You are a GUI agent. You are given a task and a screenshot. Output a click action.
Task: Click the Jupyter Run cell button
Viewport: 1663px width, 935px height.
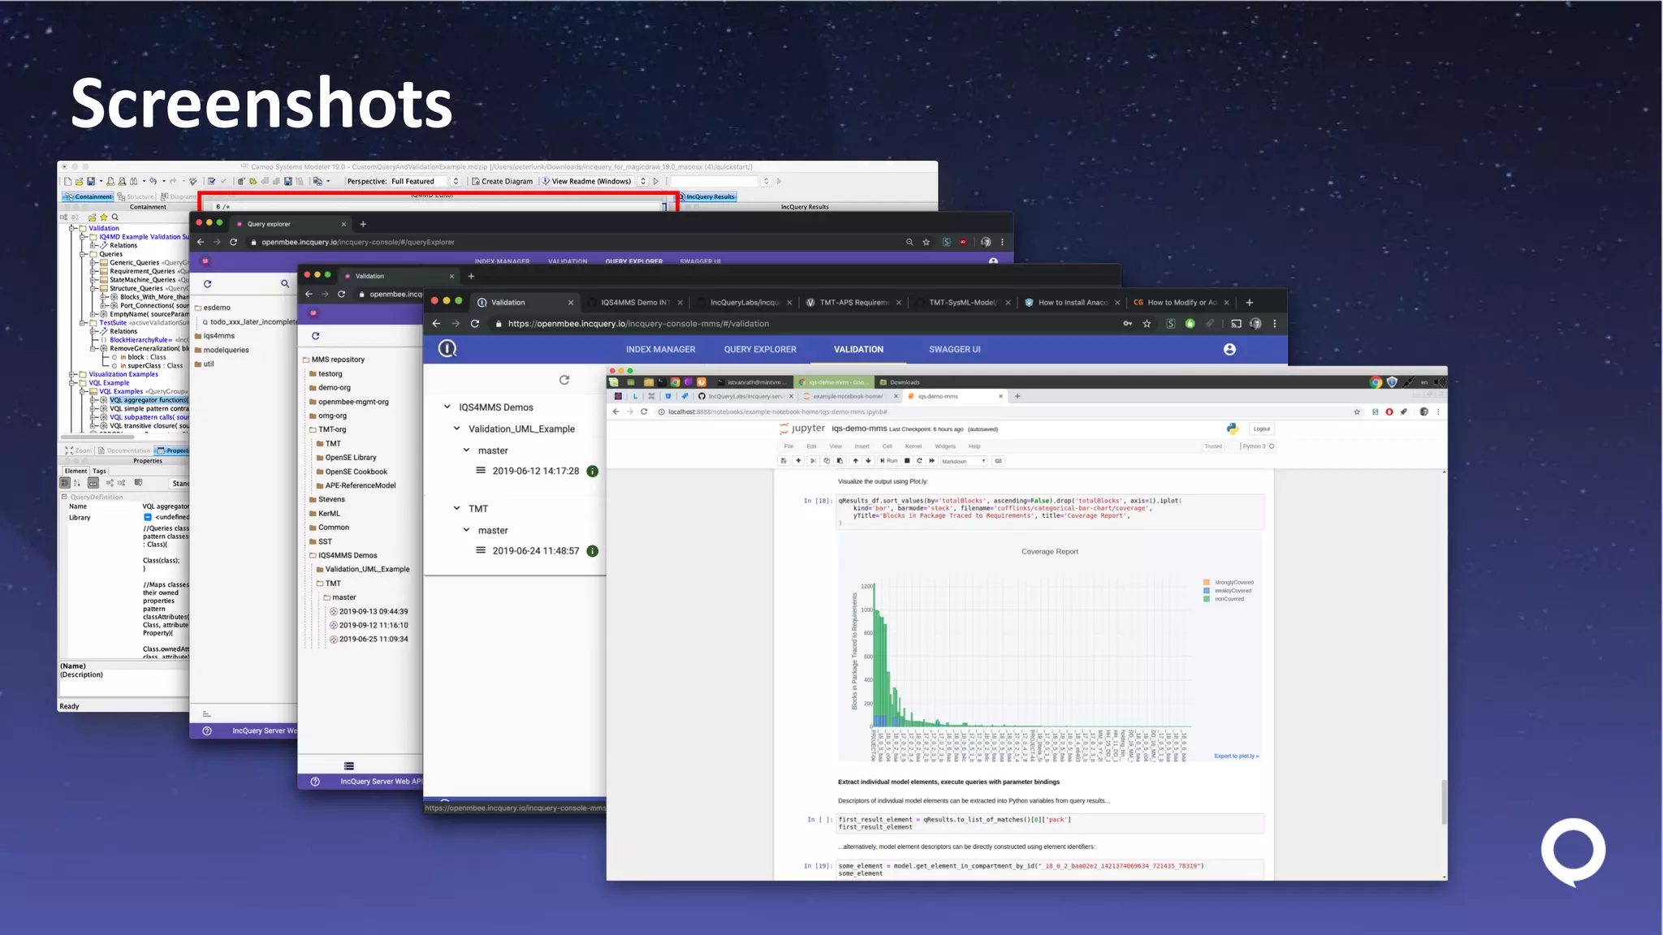[888, 460]
